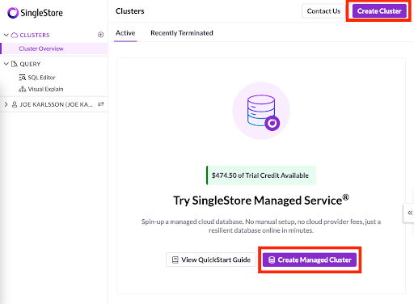The image size is (414, 304).
Task: Click the SQL Editor icon
Action: (23, 78)
